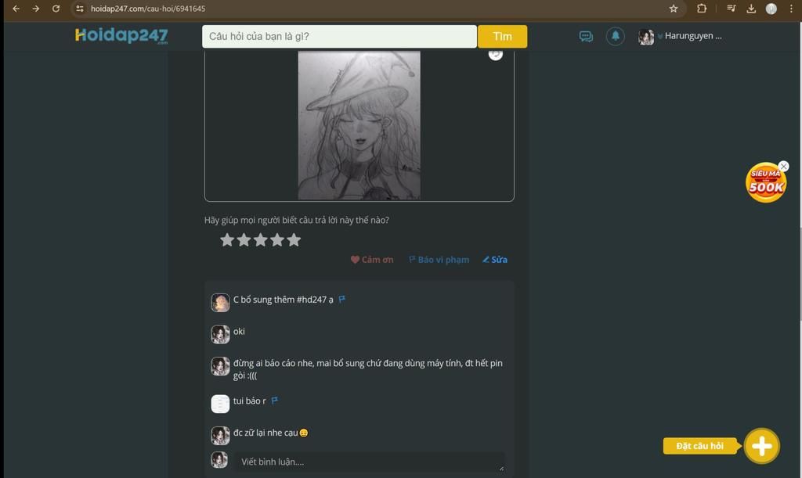Screen dimensions: 802x478
Task: Click the address bar URL hoidap247.com/cau-hoi/6941645
Action: pyautogui.click(x=148, y=9)
